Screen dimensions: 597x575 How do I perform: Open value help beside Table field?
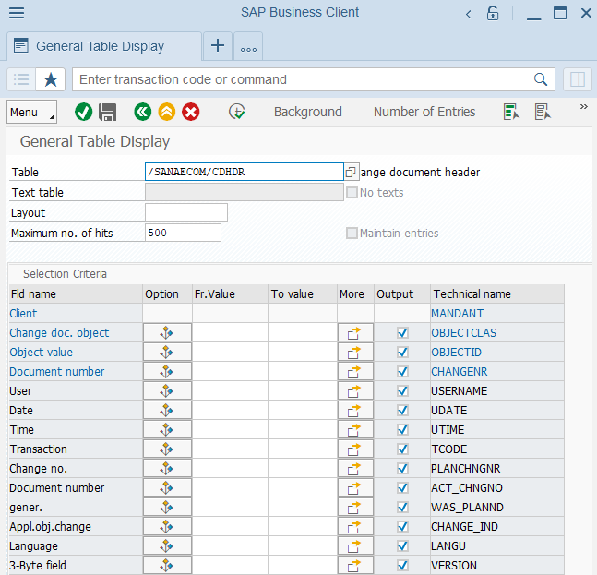pos(351,172)
